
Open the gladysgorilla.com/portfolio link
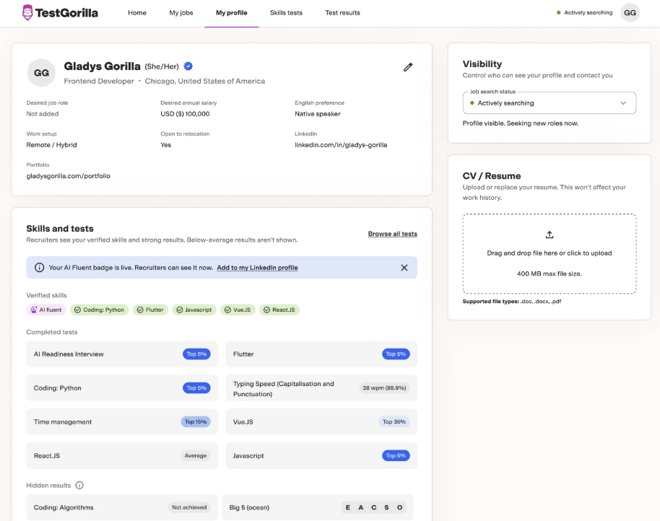pos(68,176)
